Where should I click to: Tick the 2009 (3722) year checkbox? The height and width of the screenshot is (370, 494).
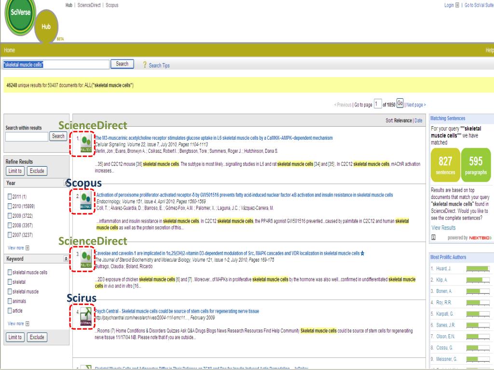[10, 216]
